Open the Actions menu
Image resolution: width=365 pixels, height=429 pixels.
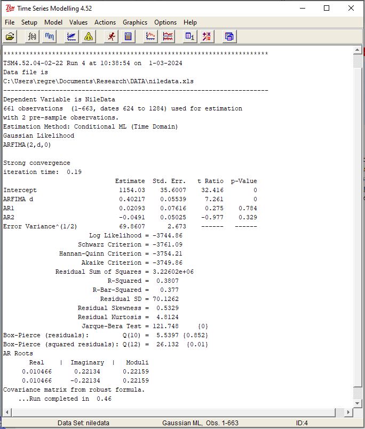(x=105, y=22)
